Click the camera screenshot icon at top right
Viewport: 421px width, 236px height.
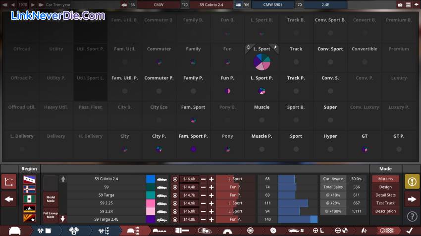400,4
